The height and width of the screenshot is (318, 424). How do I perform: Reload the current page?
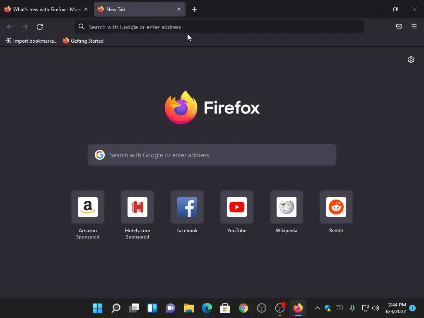(x=40, y=27)
